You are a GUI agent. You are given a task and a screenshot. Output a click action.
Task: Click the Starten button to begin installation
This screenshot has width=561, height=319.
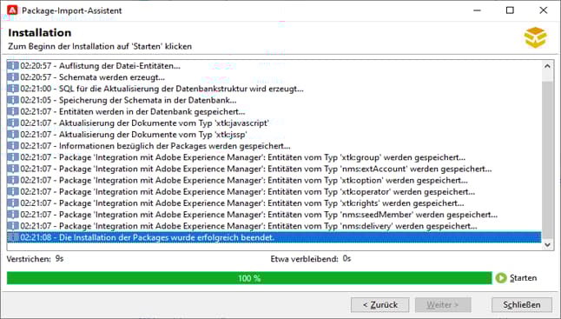coord(517,278)
